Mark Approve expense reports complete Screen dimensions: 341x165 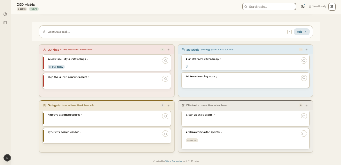165,116
